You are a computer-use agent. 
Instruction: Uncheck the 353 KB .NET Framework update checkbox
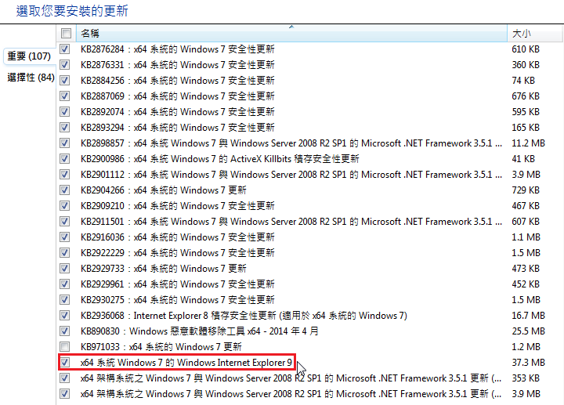65,378
